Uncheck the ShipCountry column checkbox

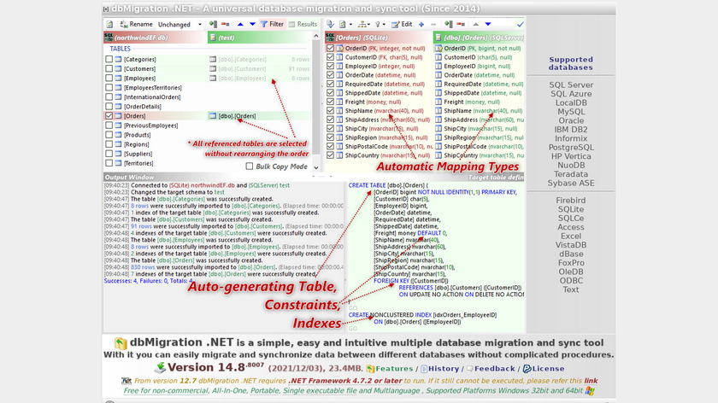coord(330,155)
